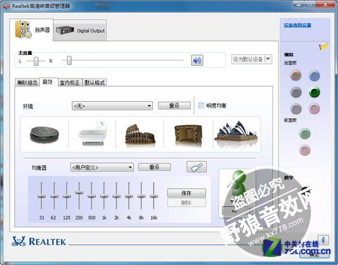The height and width of the screenshot is (265, 338).
Task: Click the 16k equalizer slider
Action: click(x=153, y=196)
